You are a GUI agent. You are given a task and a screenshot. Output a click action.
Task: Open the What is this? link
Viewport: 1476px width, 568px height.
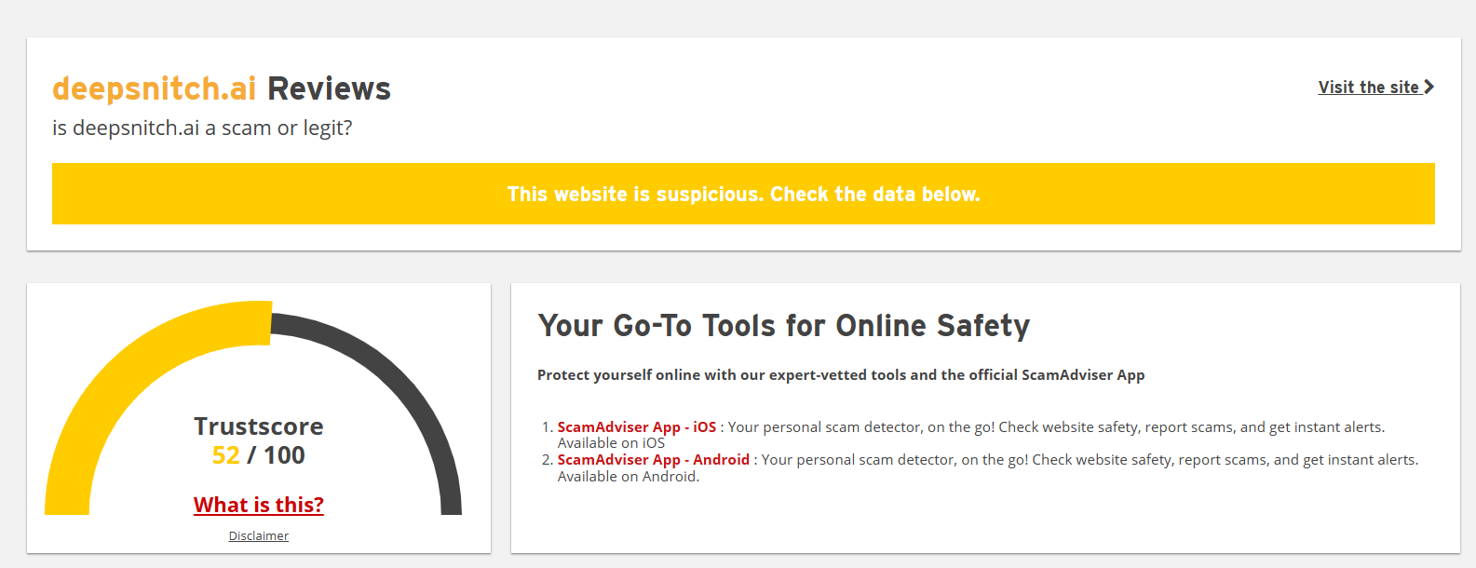tap(259, 505)
